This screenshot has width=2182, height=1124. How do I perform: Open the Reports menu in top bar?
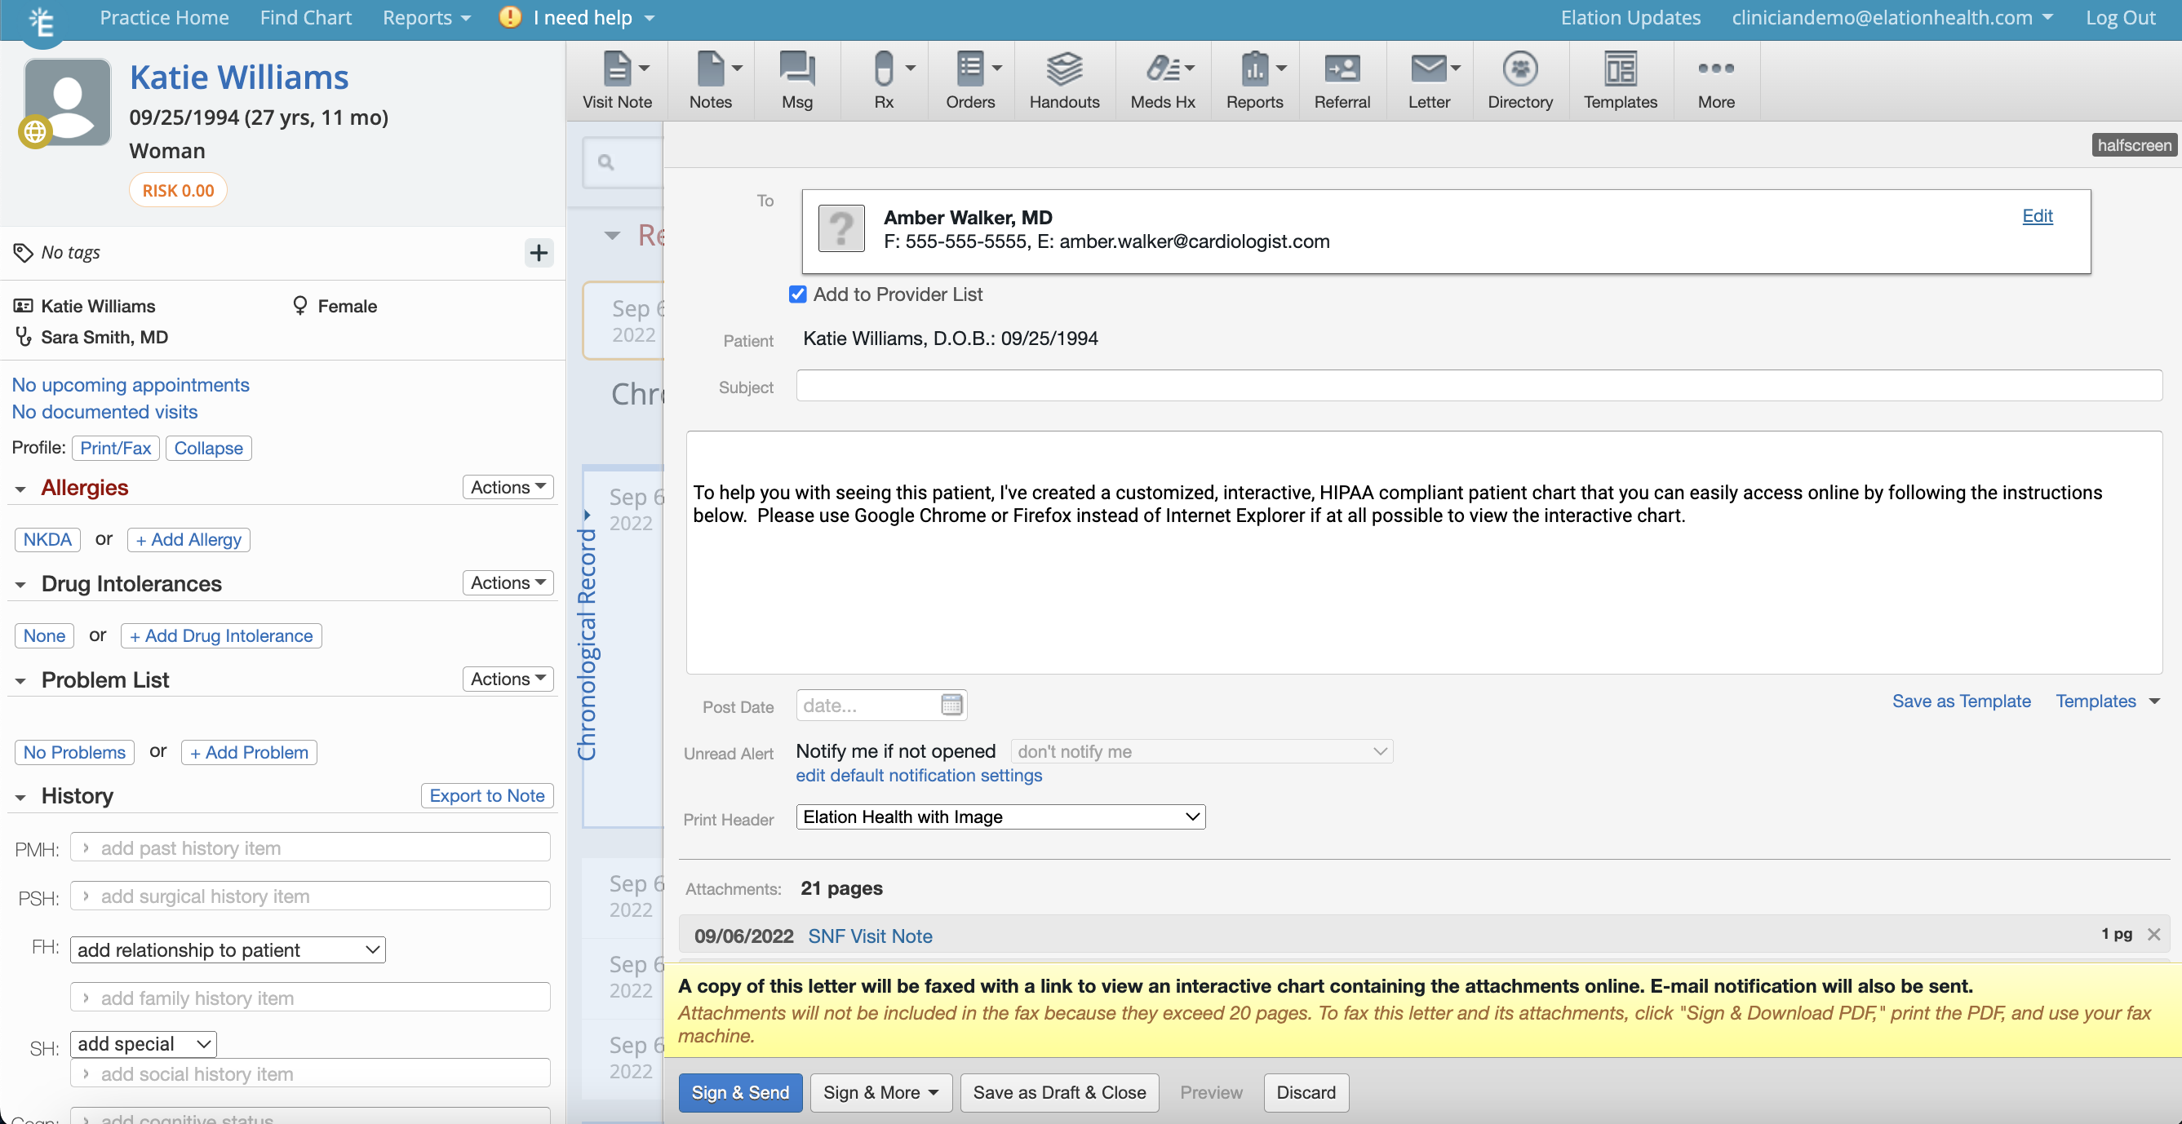(426, 18)
